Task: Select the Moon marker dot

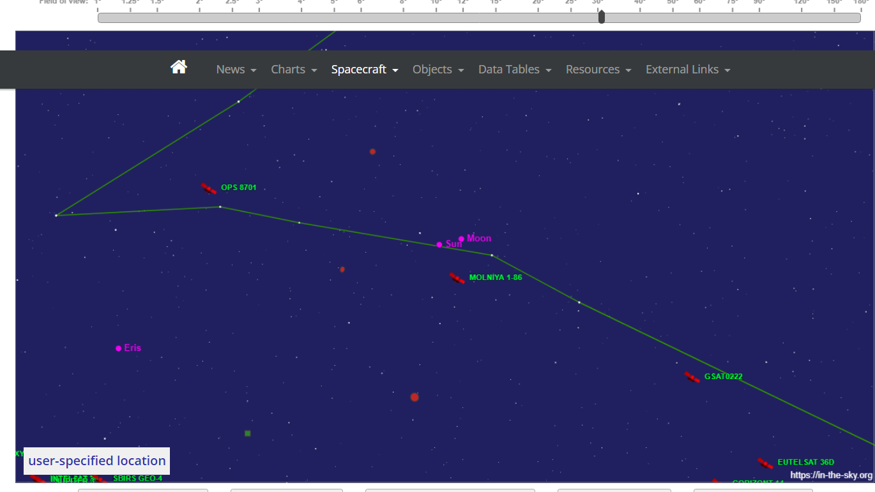Action: pos(461,239)
